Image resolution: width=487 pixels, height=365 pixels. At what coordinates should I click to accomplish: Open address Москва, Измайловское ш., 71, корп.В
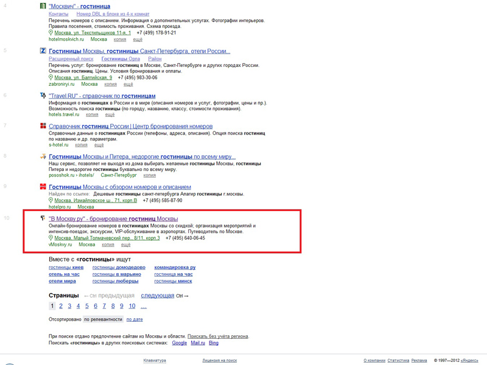[x=96, y=200]
